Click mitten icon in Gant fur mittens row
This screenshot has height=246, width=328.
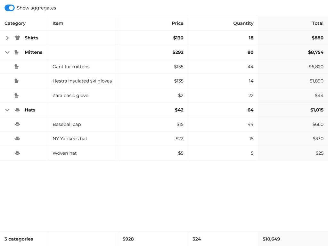pos(17,67)
